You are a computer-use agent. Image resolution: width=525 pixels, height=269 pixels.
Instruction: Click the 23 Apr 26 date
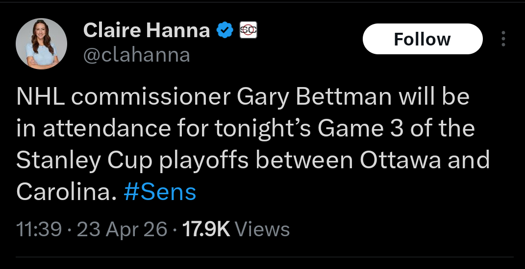click(x=123, y=229)
